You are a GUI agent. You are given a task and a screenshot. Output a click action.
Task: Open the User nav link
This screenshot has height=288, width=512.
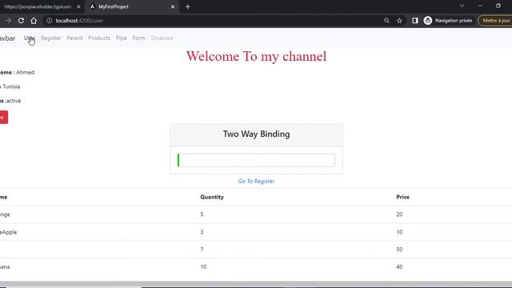(30, 38)
